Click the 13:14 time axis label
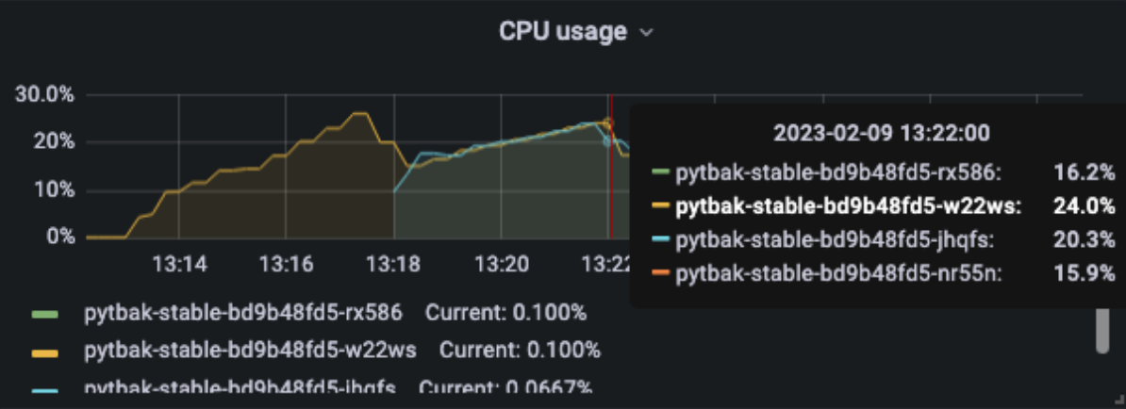This screenshot has height=409, width=1126. click(x=179, y=265)
